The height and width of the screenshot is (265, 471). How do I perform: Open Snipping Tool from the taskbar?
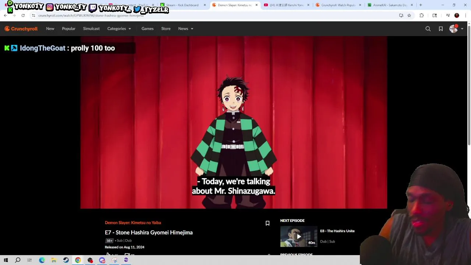(x=114, y=260)
